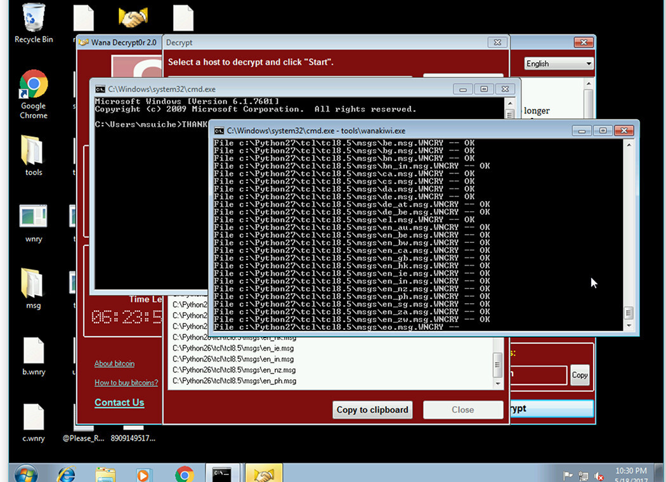Open the English language dropdown
The image size is (666, 482).
point(558,63)
